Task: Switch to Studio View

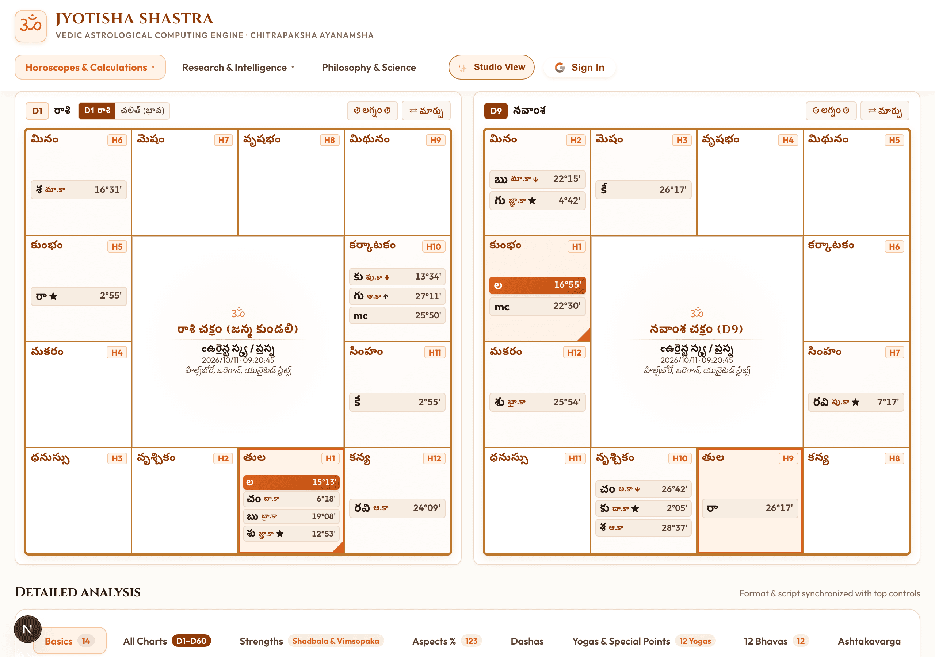Action: click(x=491, y=67)
